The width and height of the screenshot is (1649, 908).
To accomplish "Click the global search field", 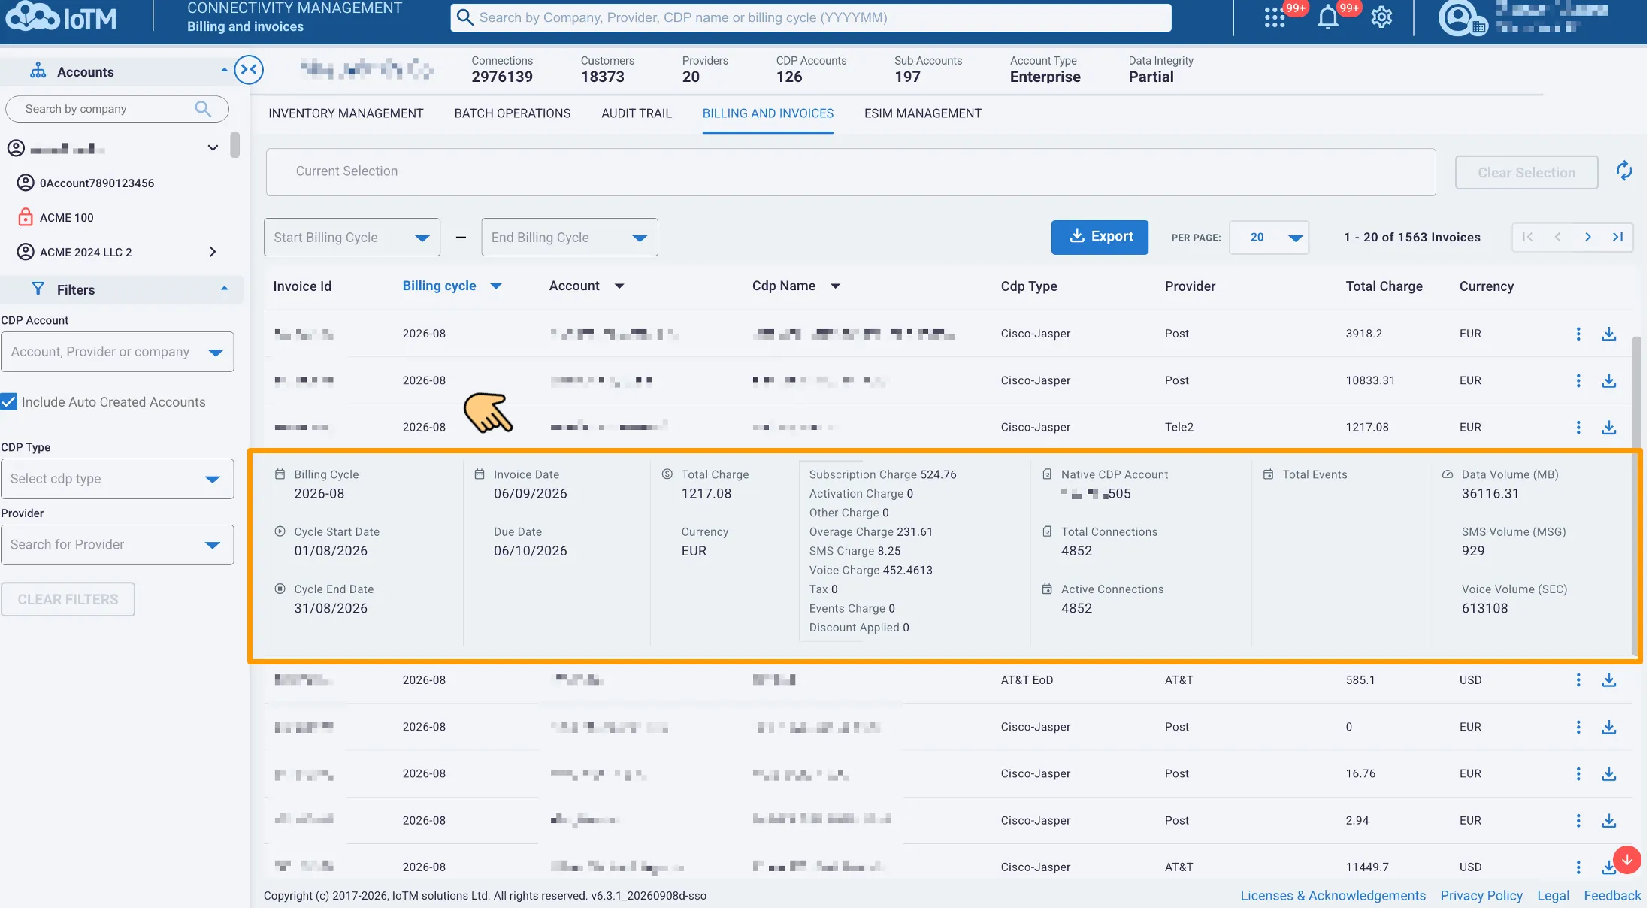I will coord(811,17).
